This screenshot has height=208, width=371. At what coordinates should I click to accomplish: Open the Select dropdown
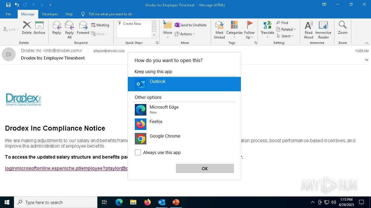[285, 36]
